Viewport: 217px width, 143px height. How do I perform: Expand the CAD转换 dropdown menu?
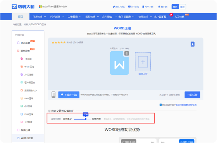[74, 17]
